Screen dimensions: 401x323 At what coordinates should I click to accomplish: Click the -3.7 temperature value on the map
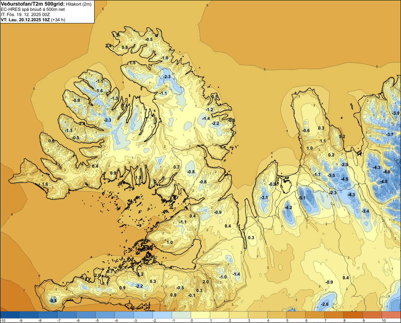click(390, 134)
